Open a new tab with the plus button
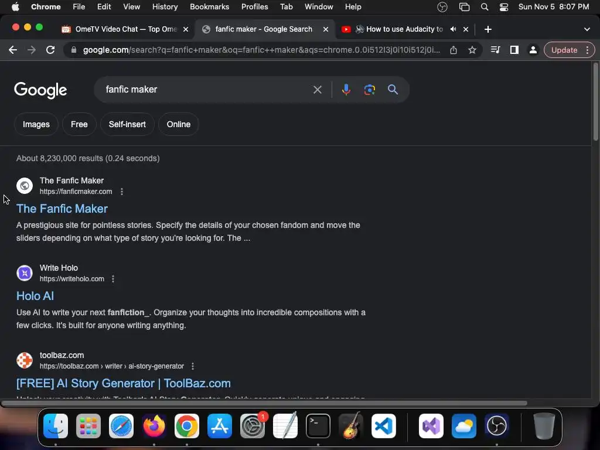Image resolution: width=600 pixels, height=450 pixels. tap(488, 29)
